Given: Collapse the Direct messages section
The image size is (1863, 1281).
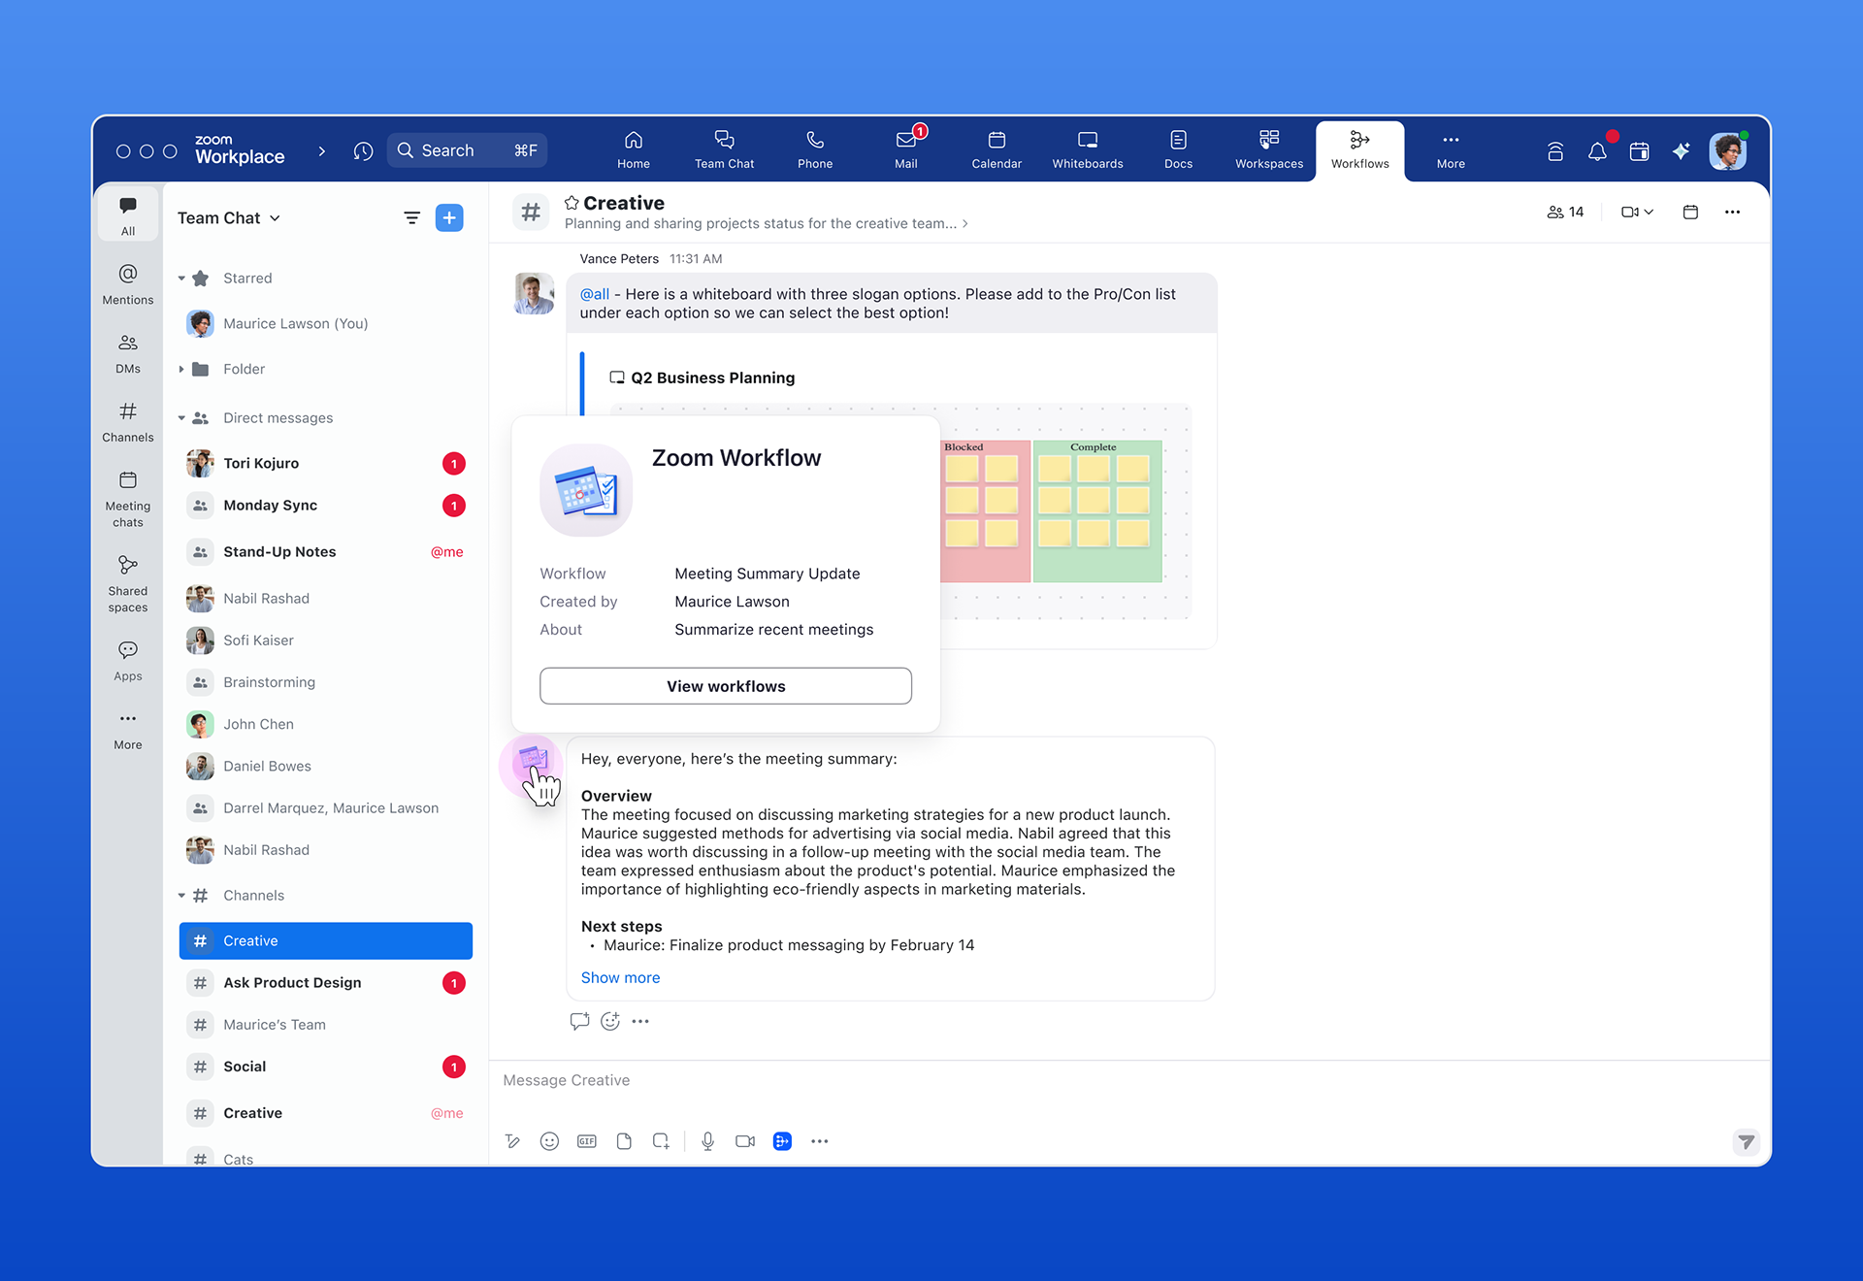Looking at the screenshot, I should pos(181,418).
